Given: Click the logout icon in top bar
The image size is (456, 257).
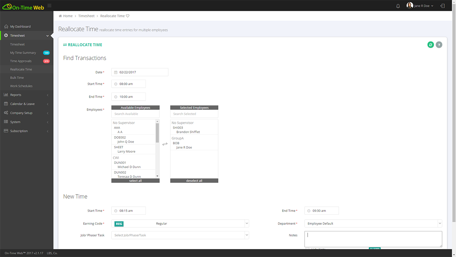Looking at the screenshot, I should click(x=442, y=6).
